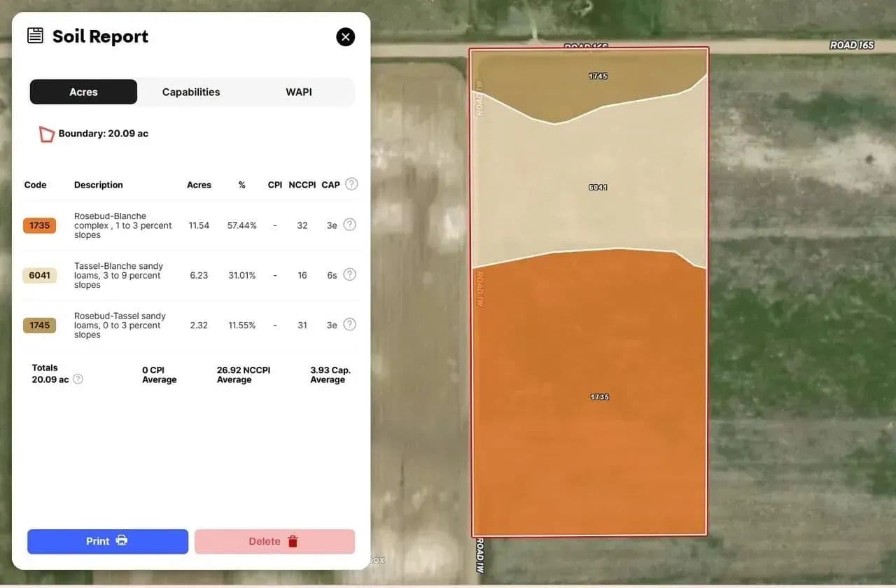
Task: Open help icon for soil 1735 row
Action: pos(349,225)
